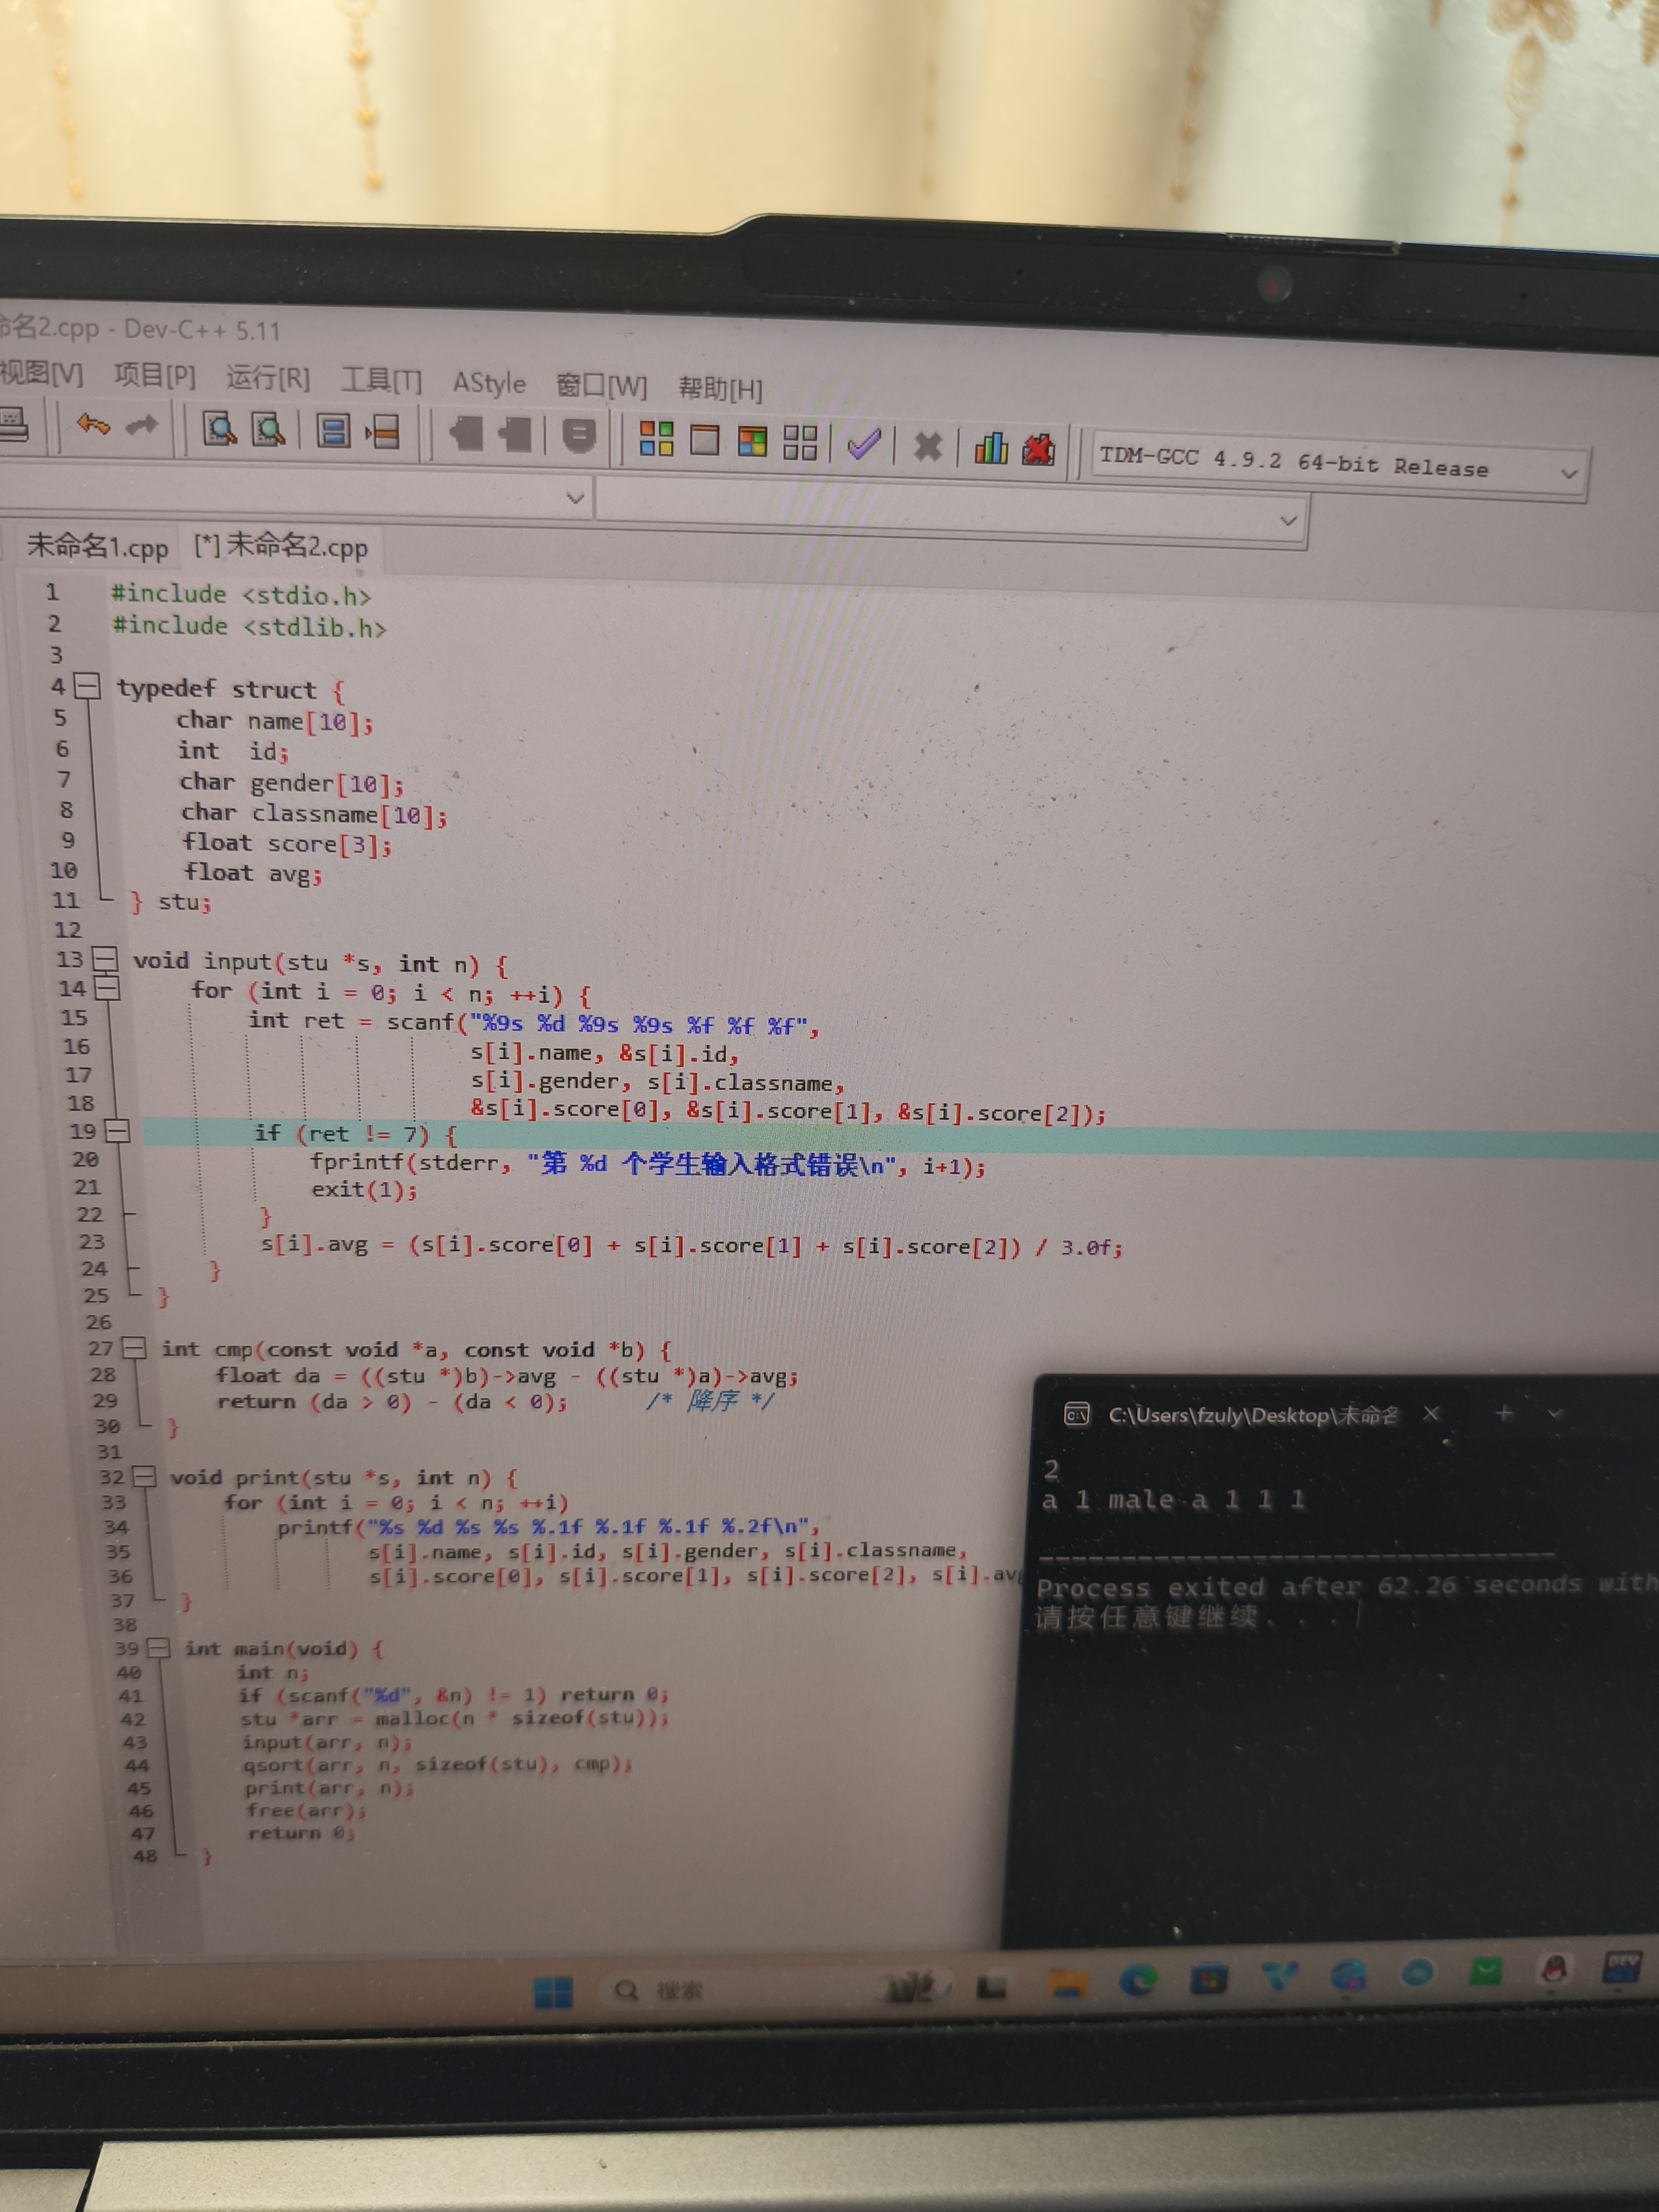Open the 工具[T] menu
Image resolution: width=1659 pixels, height=2212 pixels.
tap(381, 380)
